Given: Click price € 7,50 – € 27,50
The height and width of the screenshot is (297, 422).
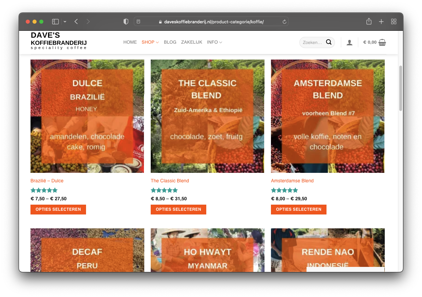Looking at the screenshot, I should click(x=48, y=199).
